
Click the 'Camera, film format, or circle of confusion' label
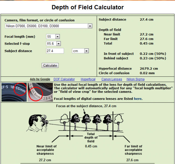(x=39, y=20)
